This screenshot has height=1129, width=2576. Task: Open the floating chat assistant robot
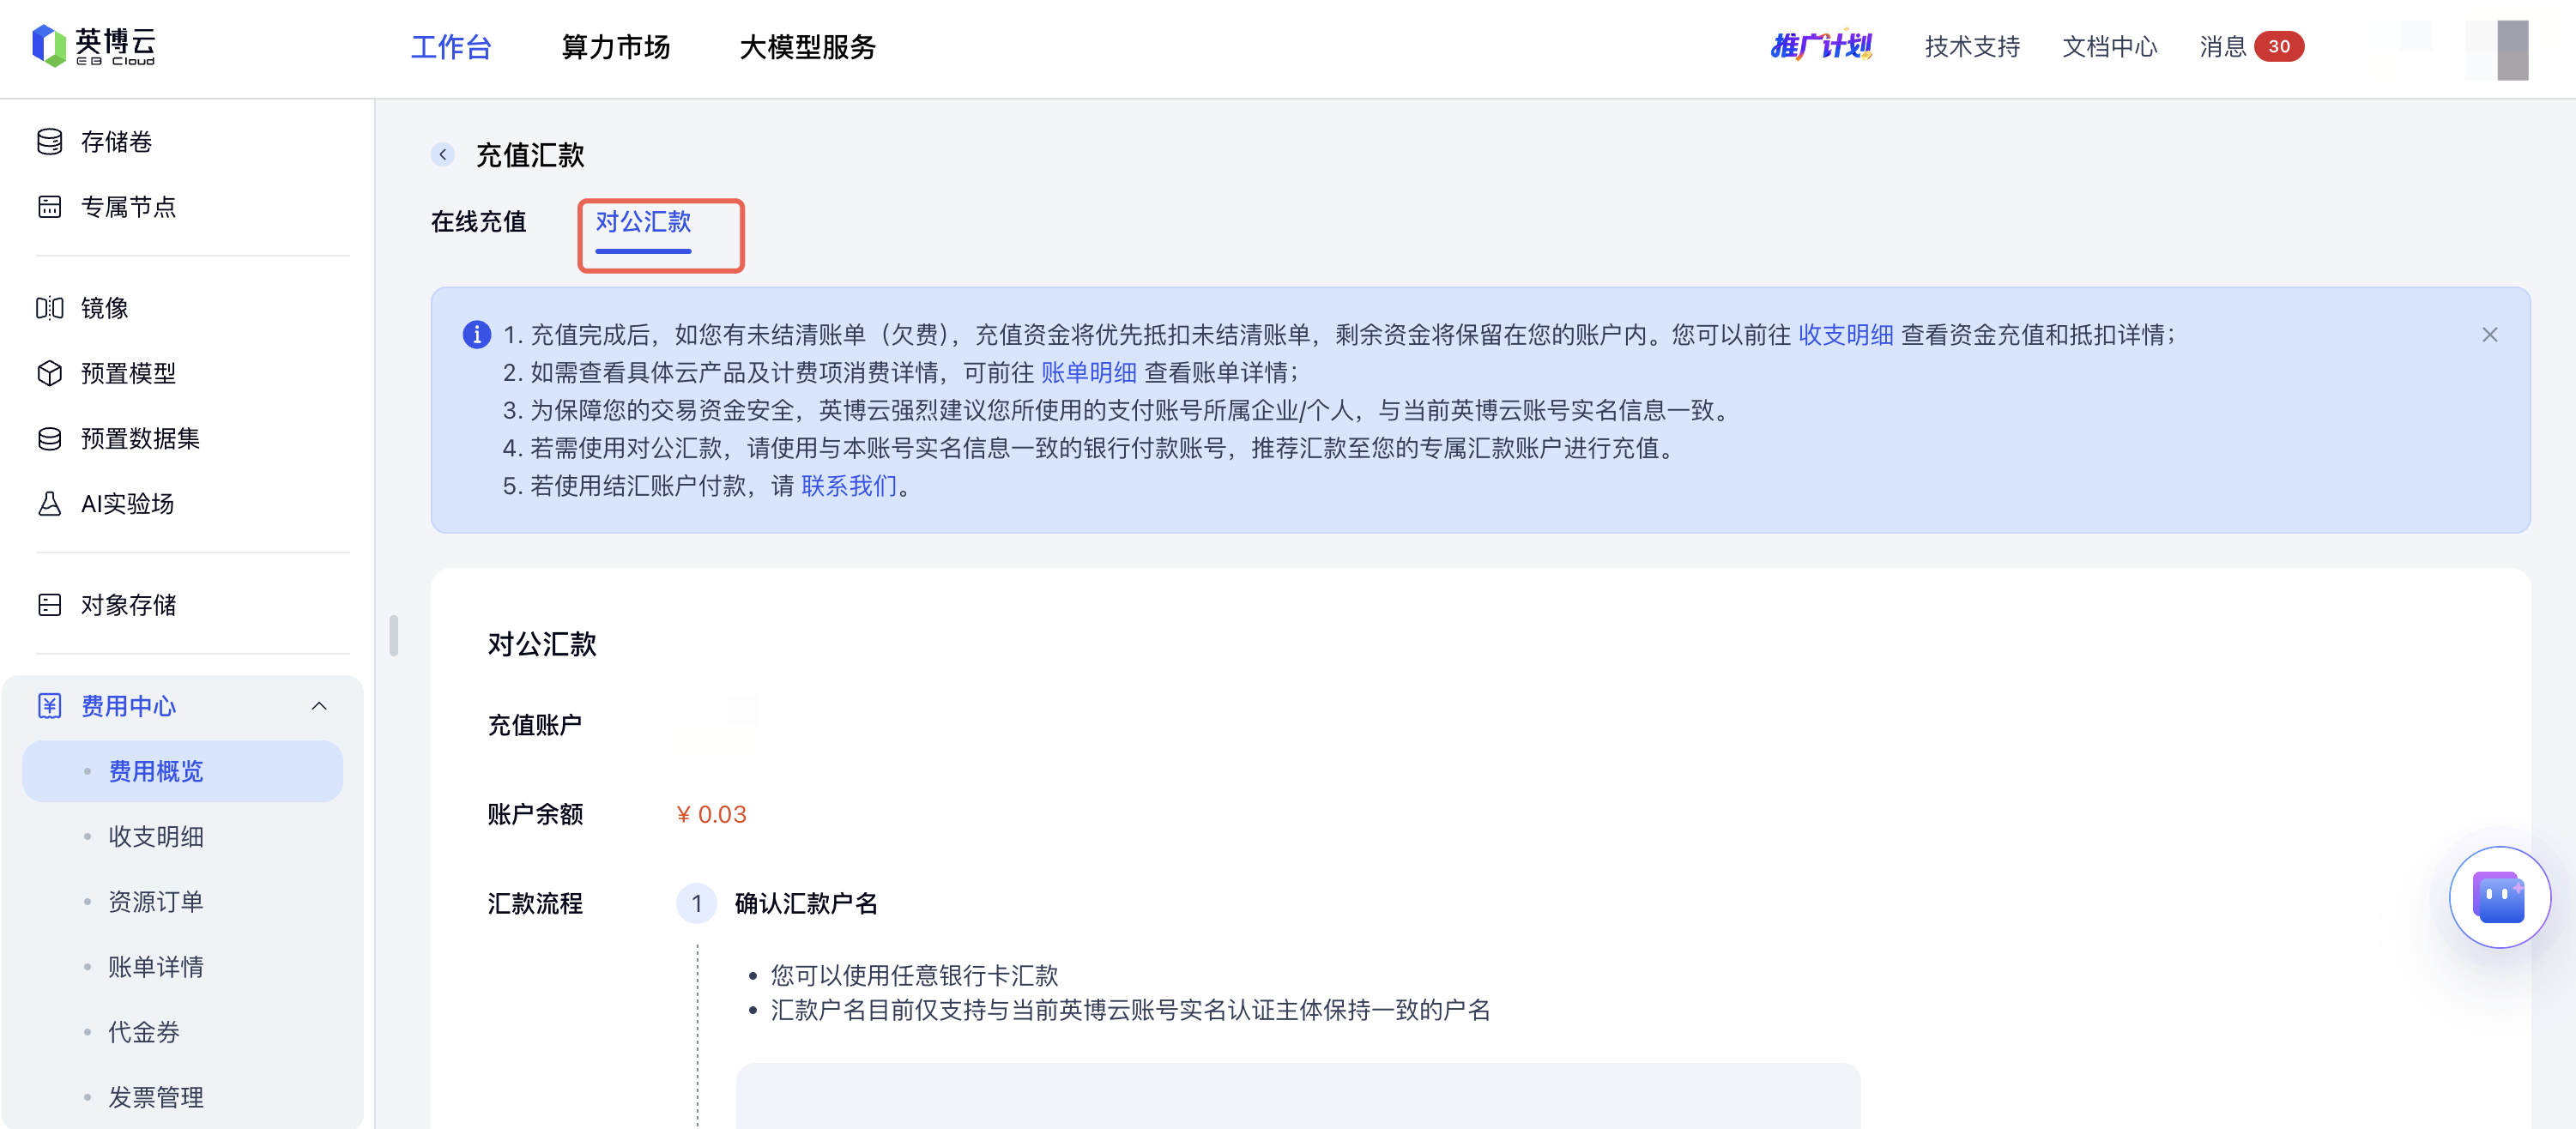pyautogui.click(x=2499, y=897)
